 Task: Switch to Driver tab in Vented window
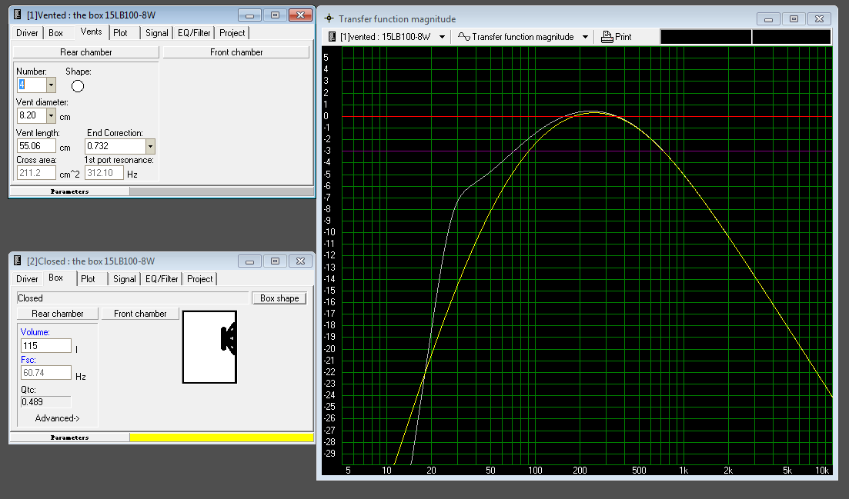(x=27, y=33)
